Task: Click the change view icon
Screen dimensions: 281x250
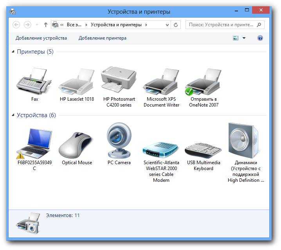Action: 236,38
